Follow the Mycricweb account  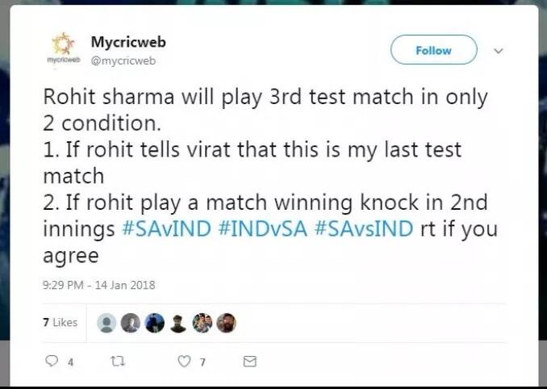point(433,50)
